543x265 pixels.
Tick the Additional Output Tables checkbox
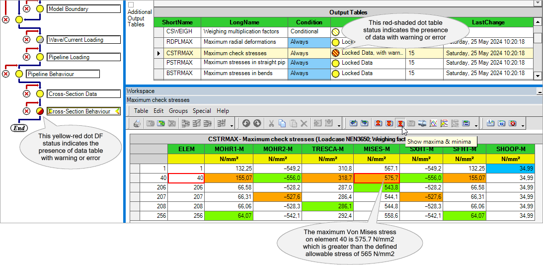point(131,4)
